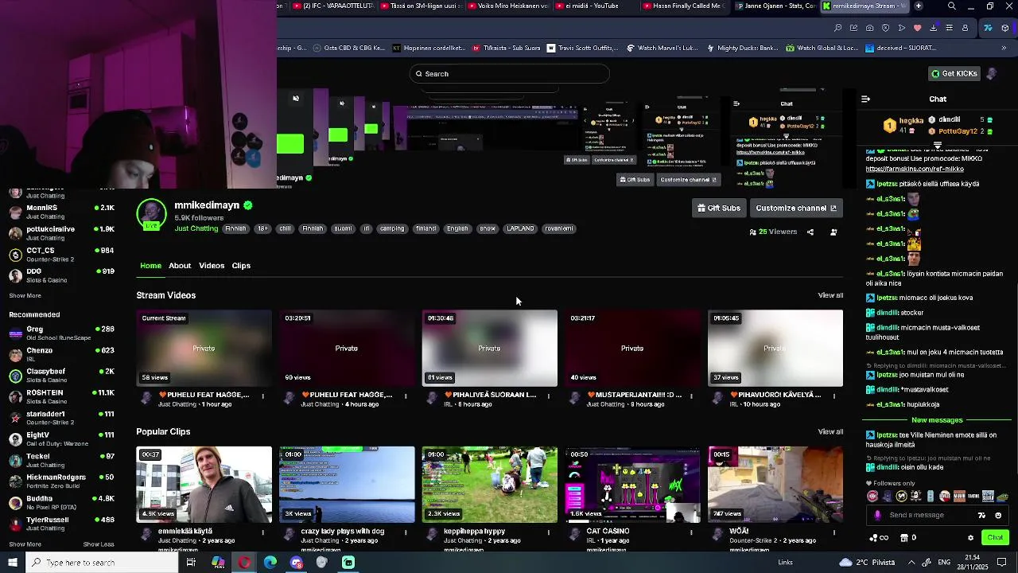The width and height of the screenshot is (1018, 573).
Task: Open the user avatar menu top right
Action: point(991,74)
